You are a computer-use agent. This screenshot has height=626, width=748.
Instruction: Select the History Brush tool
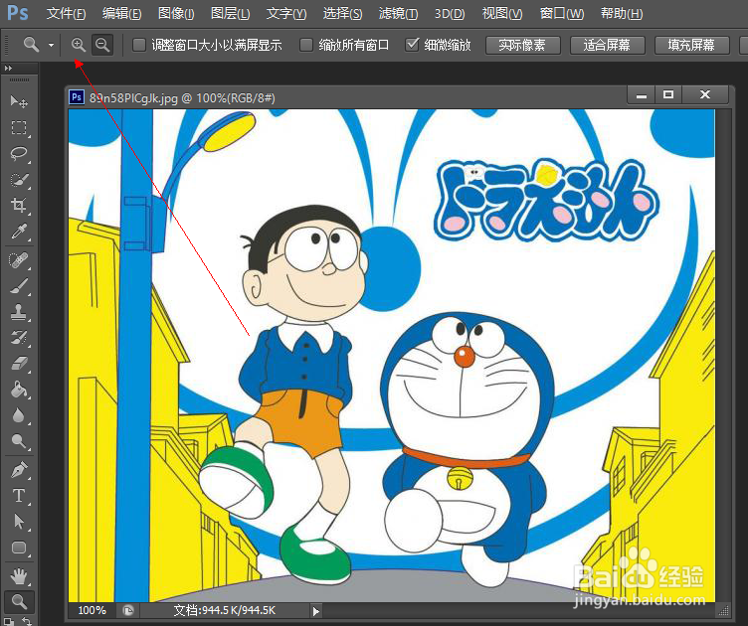[x=19, y=338]
